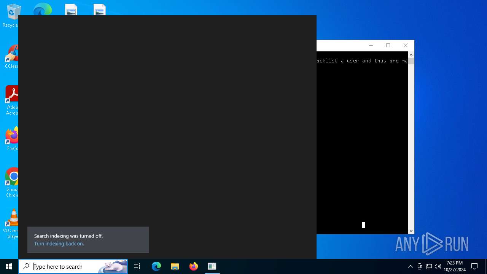Open the volume control tray icon
The height and width of the screenshot is (274, 487).
pos(438,266)
